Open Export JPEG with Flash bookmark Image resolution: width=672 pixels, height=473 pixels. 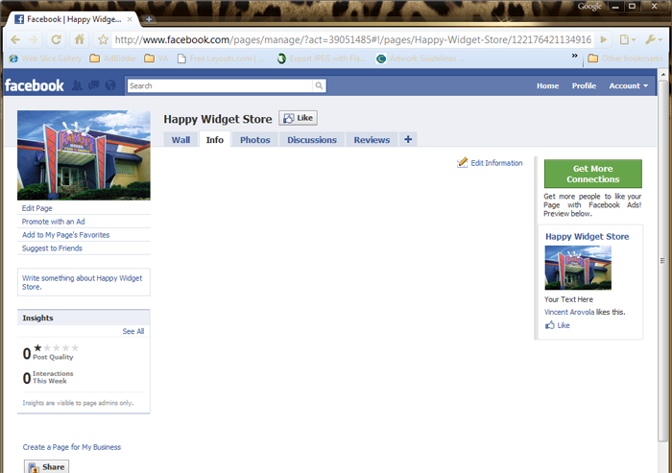(322, 59)
